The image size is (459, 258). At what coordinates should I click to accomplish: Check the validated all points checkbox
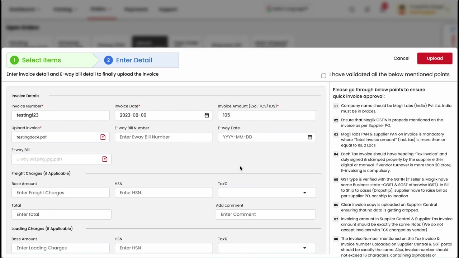pyautogui.click(x=324, y=76)
